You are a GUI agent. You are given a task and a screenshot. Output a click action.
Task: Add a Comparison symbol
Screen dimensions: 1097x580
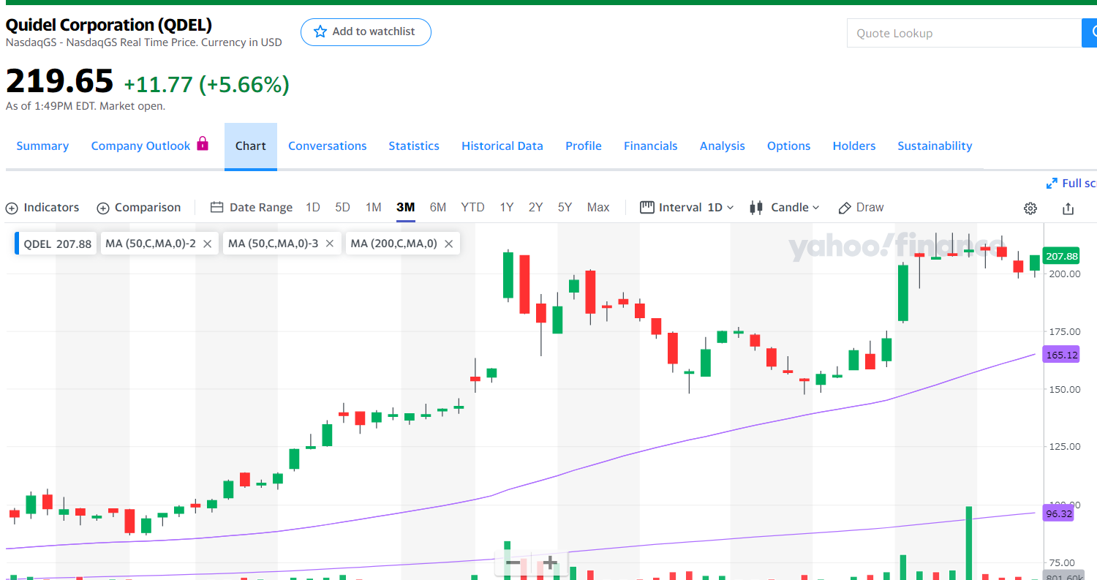coord(139,208)
